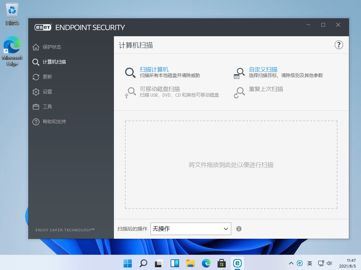This screenshot has height=270, width=361.
Task: Maximize the ESET Endpoint Security window
Action: click(323, 25)
